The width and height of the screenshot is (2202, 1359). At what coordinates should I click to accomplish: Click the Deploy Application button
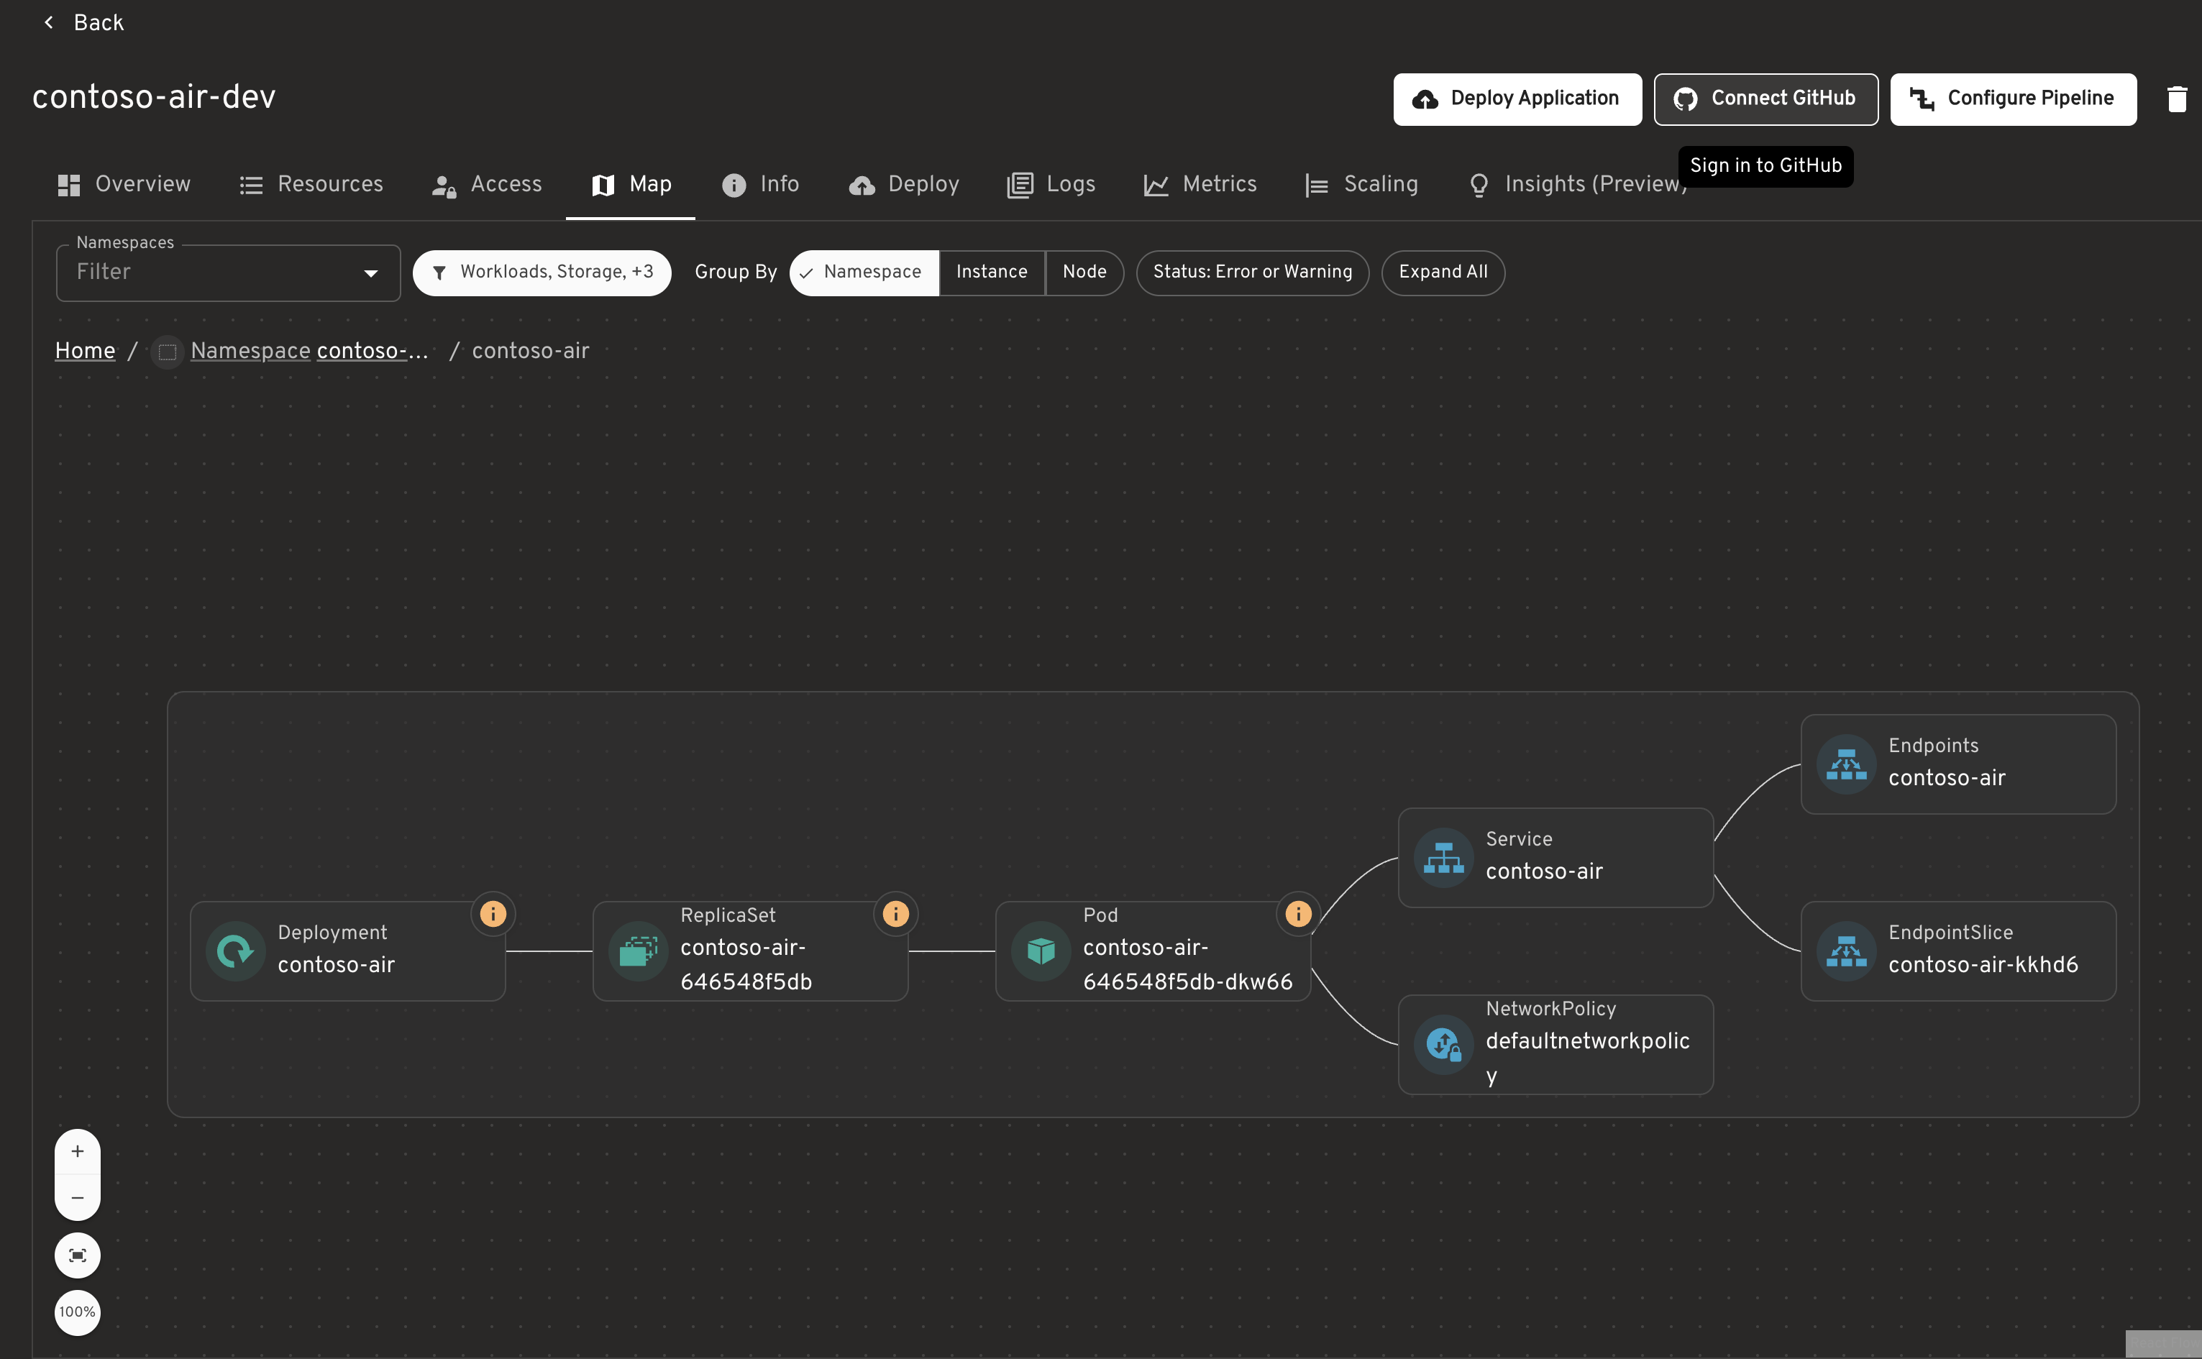click(1517, 99)
